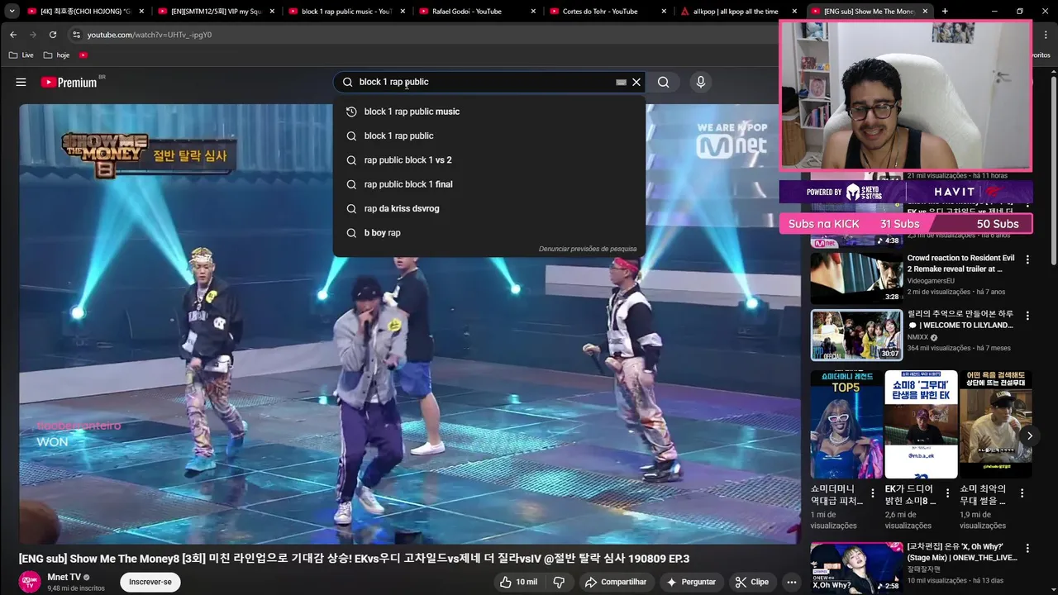Open options for the TOP5 short
The width and height of the screenshot is (1058, 595).
click(x=873, y=493)
